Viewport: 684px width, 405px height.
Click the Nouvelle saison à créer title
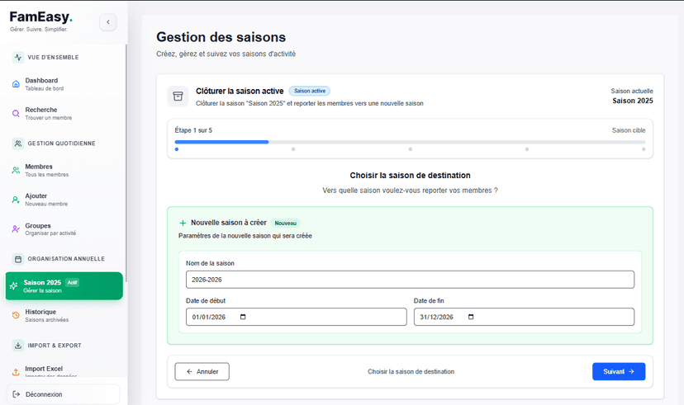pos(229,223)
